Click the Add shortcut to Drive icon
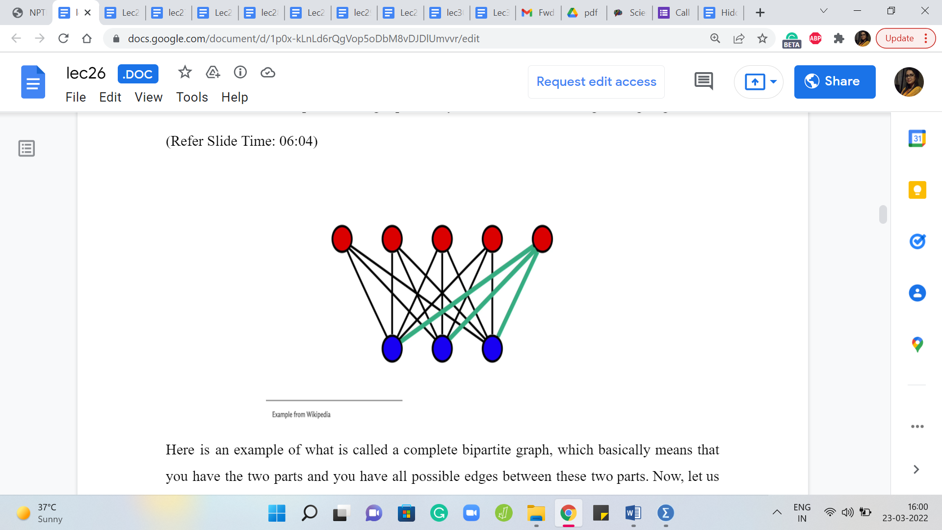The height and width of the screenshot is (530, 942). tap(212, 73)
